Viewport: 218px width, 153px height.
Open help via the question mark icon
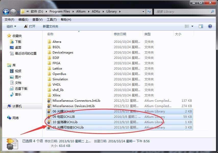210,26
